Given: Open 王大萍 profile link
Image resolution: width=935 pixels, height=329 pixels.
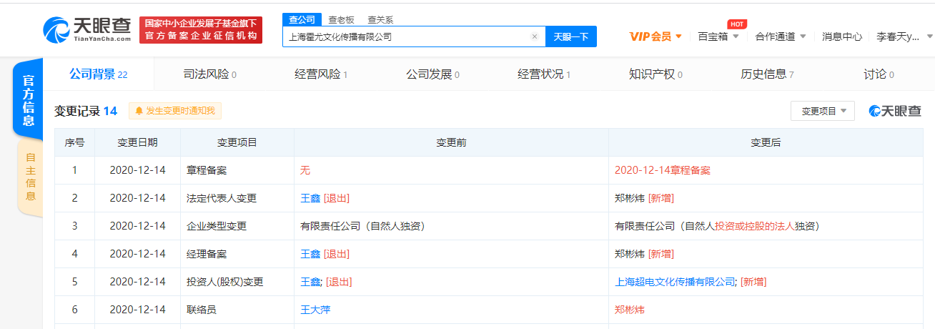Looking at the screenshot, I should pyautogui.click(x=315, y=310).
